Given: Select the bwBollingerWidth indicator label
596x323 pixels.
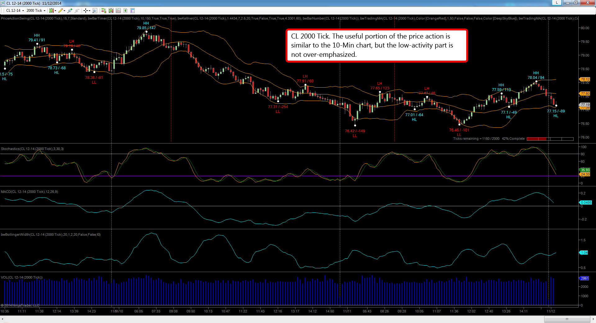Looking at the screenshot, I should pos(51,235).
